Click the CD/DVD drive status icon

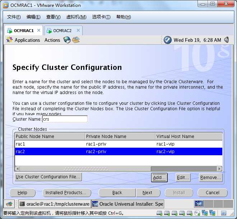pos(197,213)
